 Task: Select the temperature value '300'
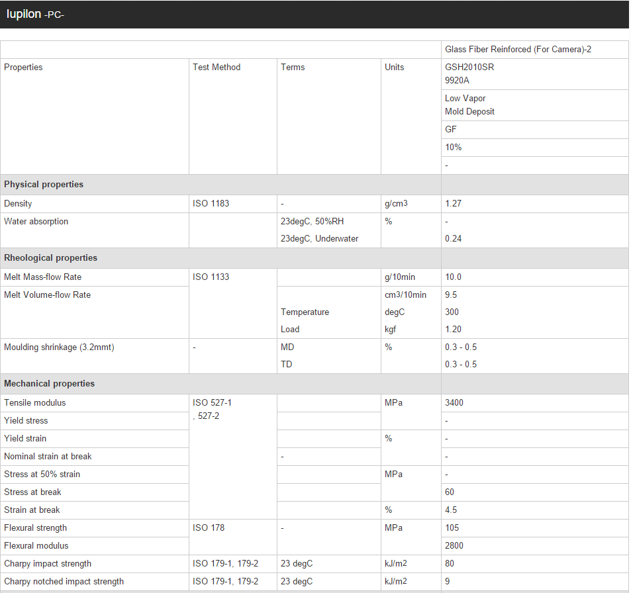[x=452, y=312]
